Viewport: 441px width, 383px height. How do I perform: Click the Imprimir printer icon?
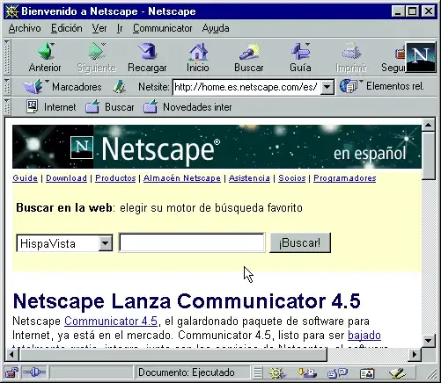pyautogui.click(x=351, y=51)
